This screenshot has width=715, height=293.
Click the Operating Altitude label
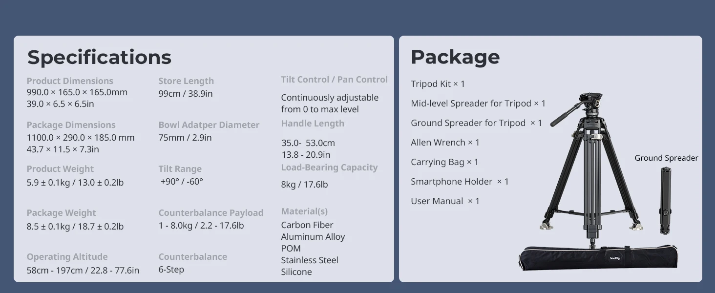[x=67, y=257]
